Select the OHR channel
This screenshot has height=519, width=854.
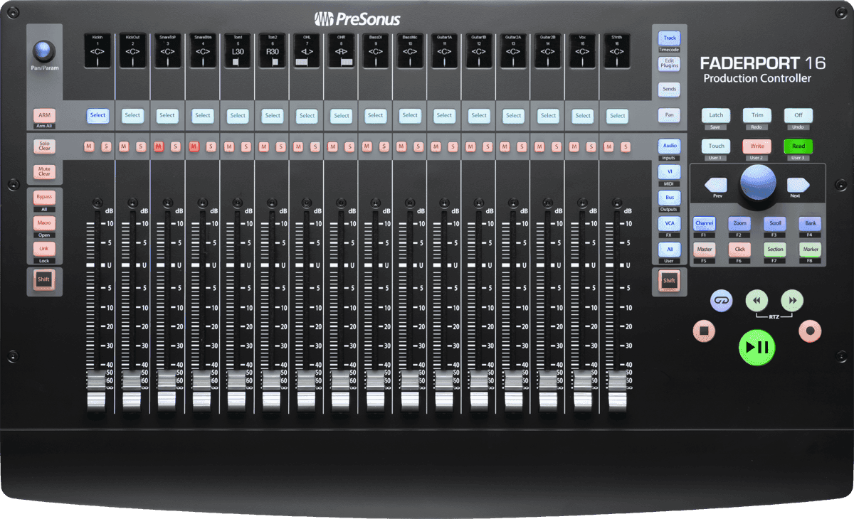(x=342, y=115)
